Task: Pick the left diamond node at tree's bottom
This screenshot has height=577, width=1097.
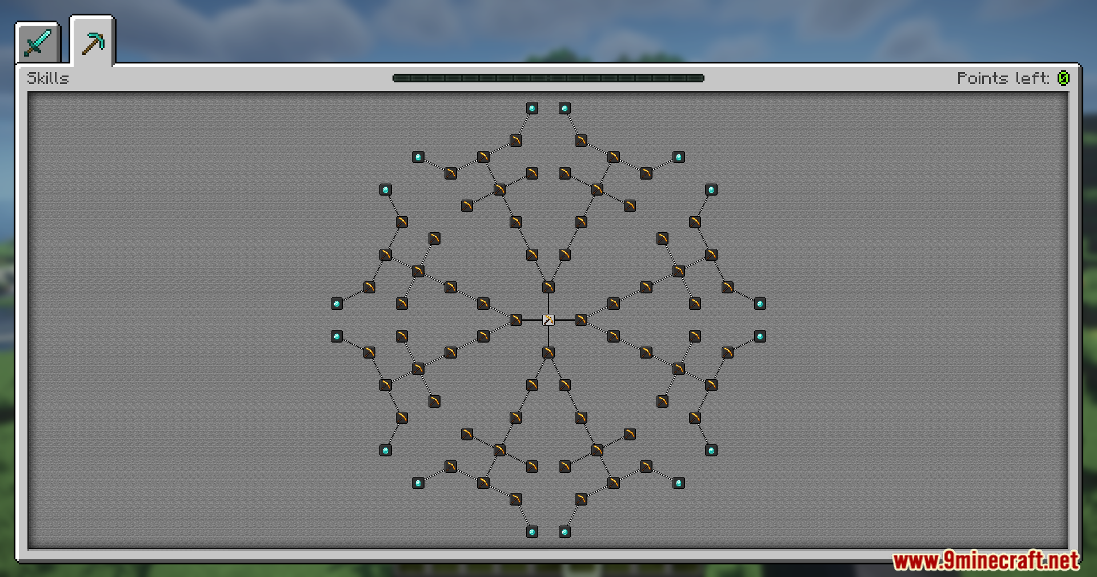Action: pyautogui.click(x=532, y=532)
